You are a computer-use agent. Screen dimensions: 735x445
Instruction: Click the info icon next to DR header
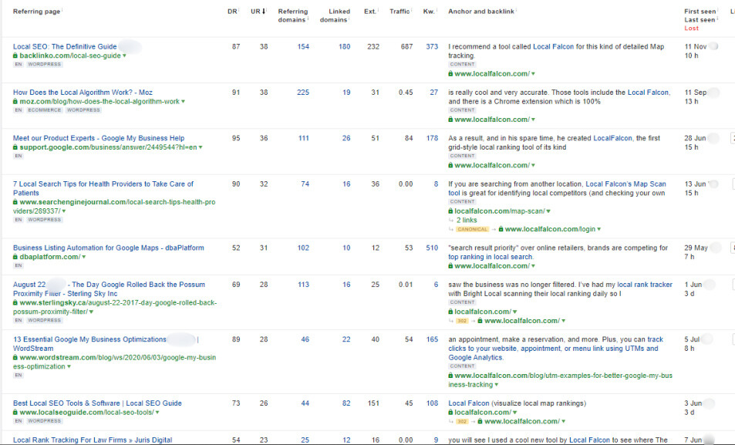pos(241,10)
